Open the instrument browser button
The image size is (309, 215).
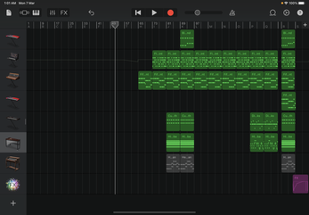[x=24, y=12]
